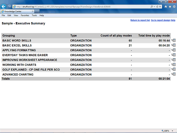Click the total time 00:21:04
The height and width of the screenshot is (133, 177).
tap(164, 79)
